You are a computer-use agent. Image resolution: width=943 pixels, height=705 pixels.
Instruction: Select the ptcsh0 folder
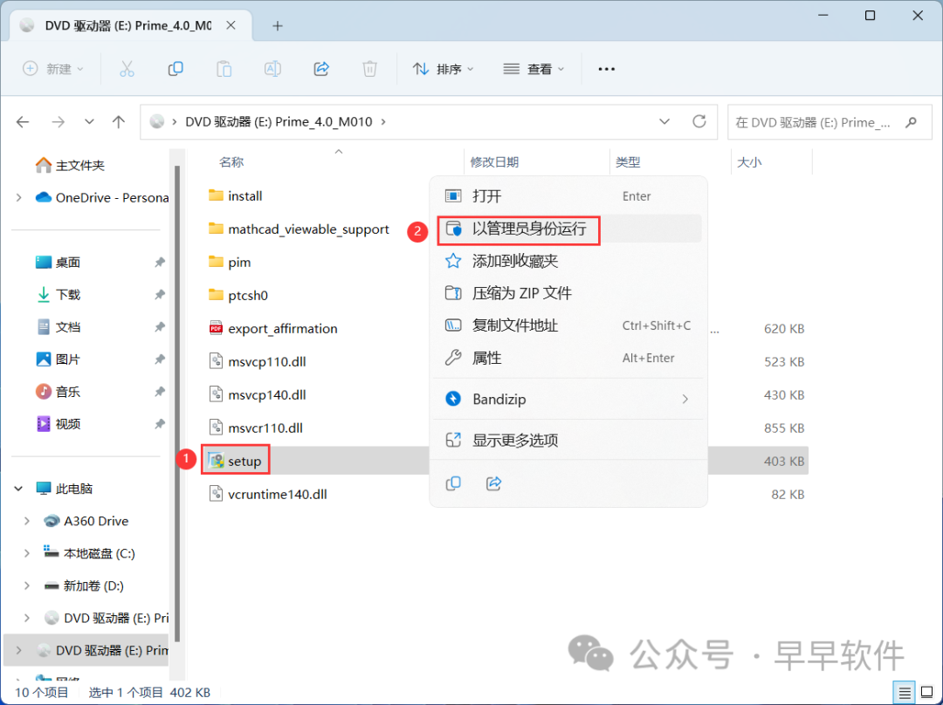[x=238, y=296]
